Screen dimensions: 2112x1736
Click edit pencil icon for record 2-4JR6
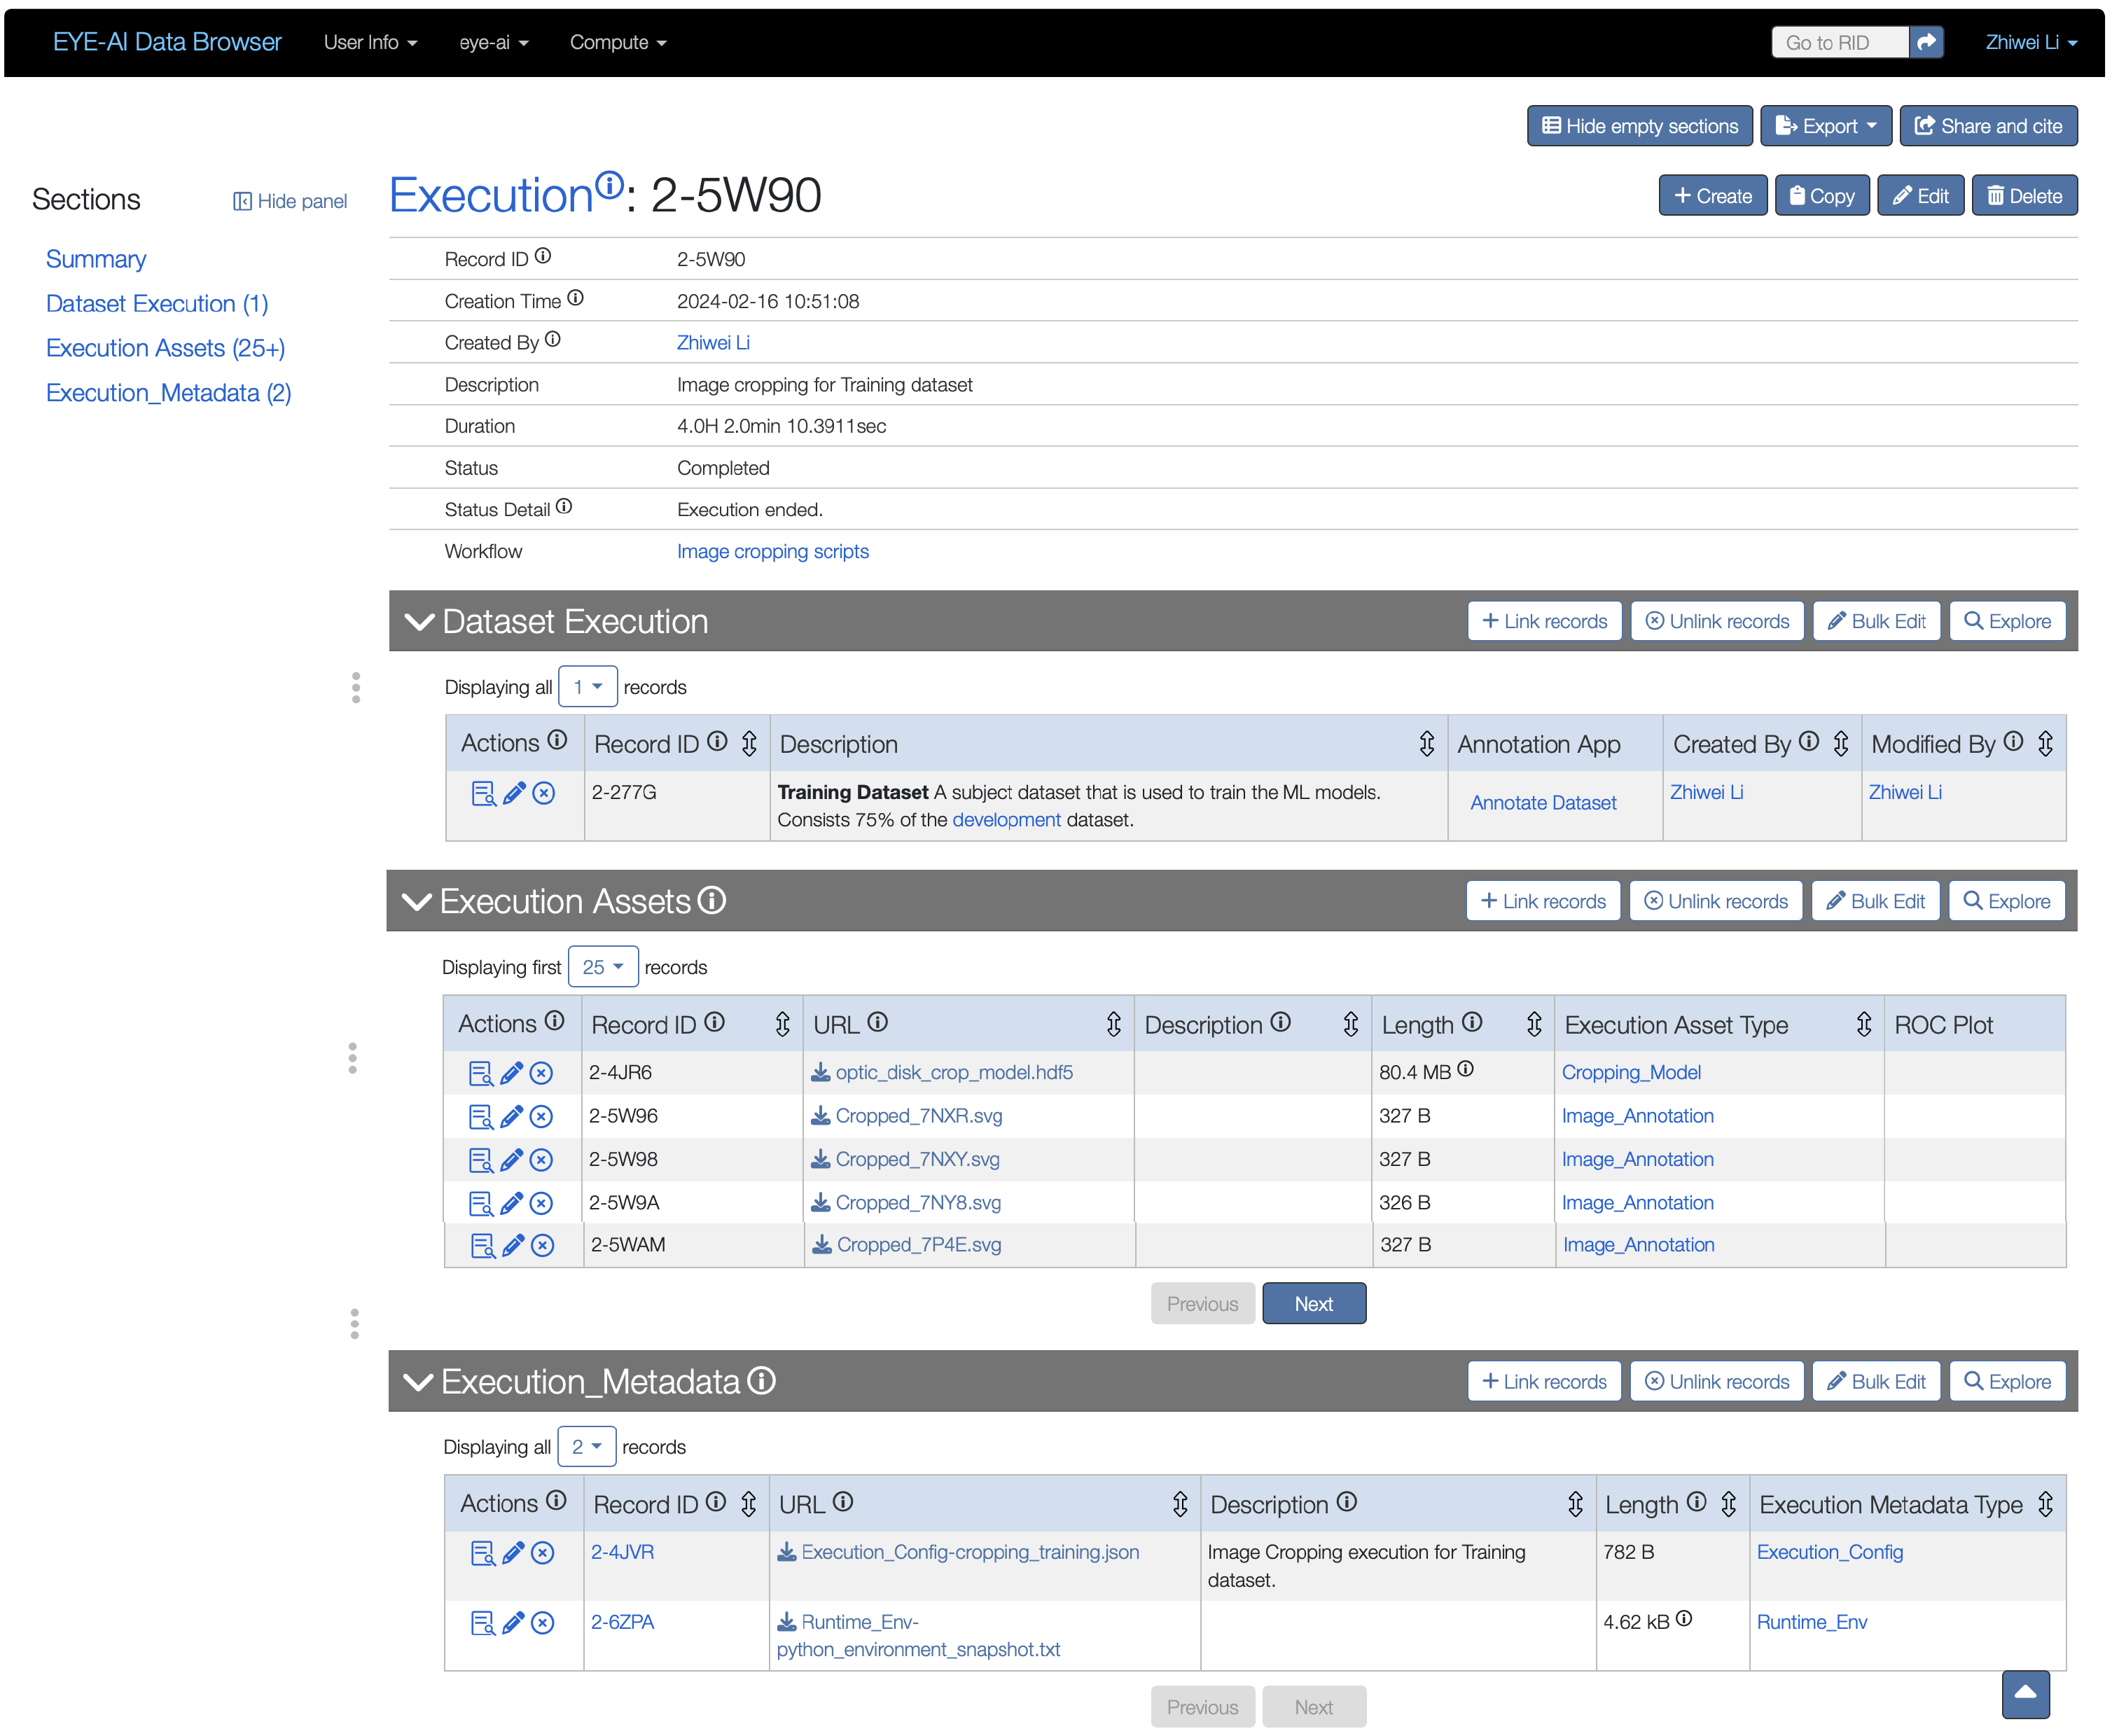click(511, 1074)
